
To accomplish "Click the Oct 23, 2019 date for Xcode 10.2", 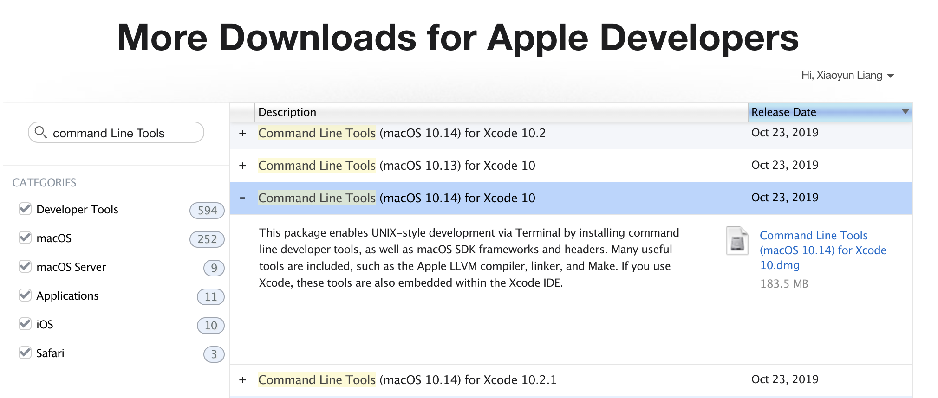I will pos(785,132).
